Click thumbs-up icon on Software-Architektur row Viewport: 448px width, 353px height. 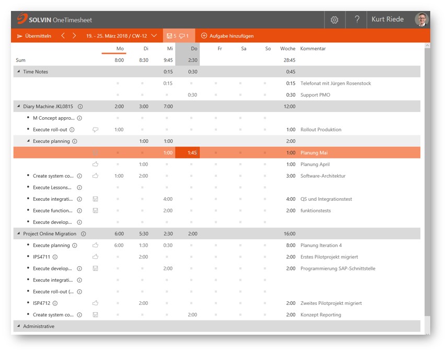(96, 176)
